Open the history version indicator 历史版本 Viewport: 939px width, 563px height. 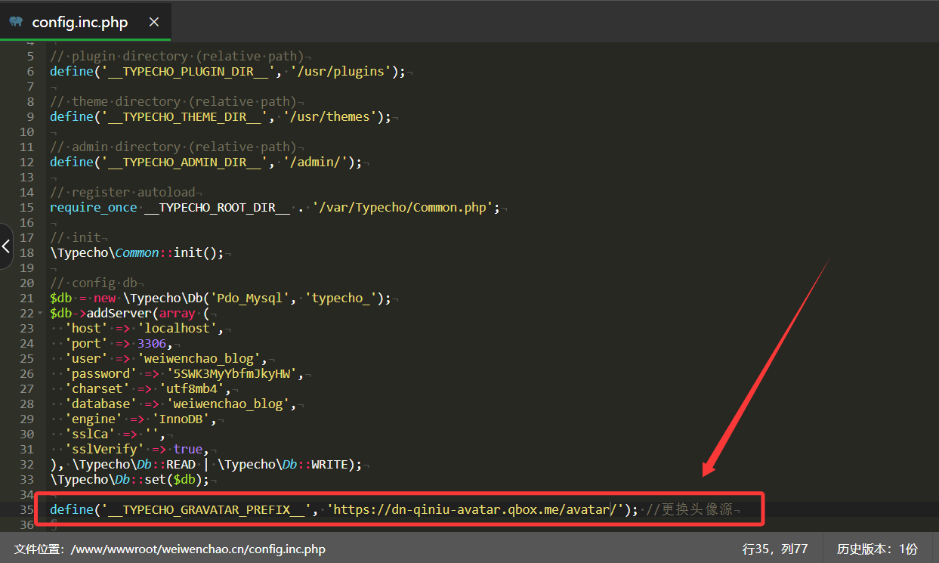point(877,549)
